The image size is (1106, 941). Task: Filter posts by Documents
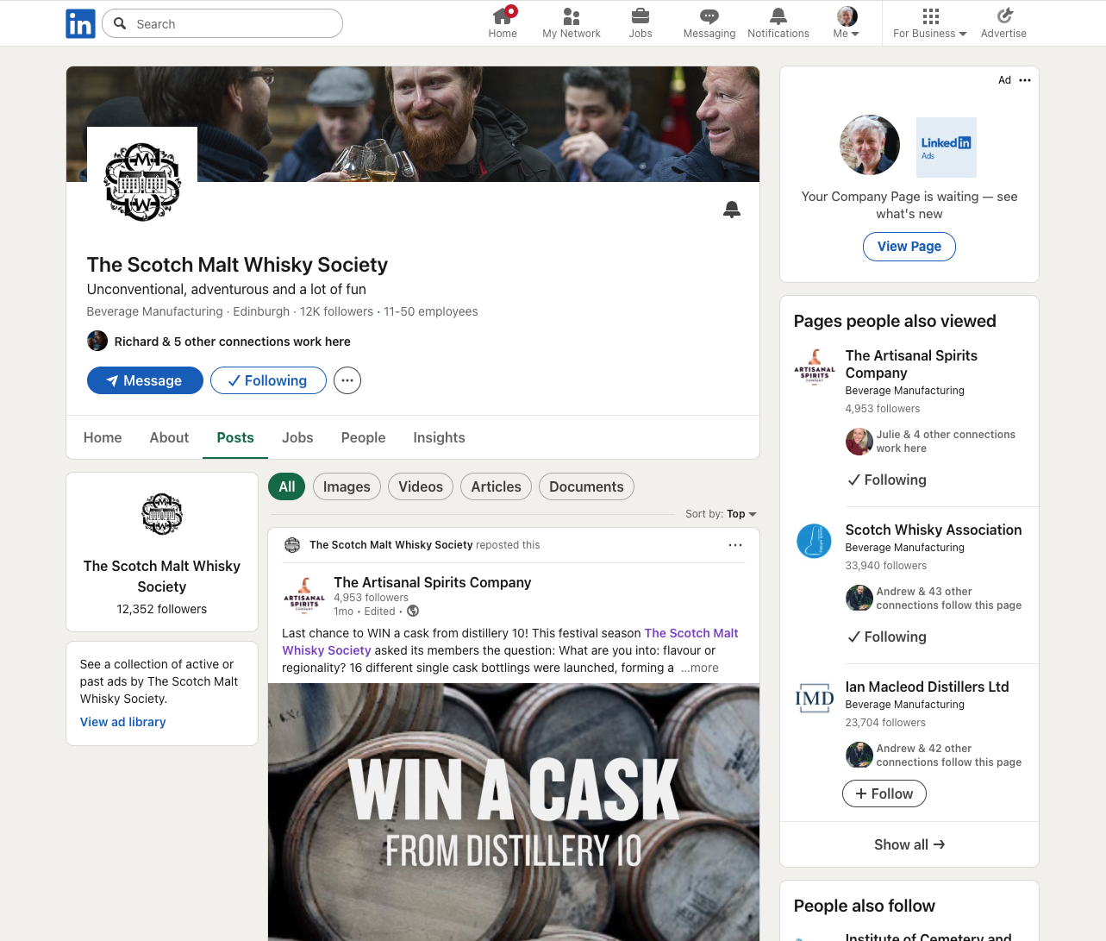pos(586,486)
